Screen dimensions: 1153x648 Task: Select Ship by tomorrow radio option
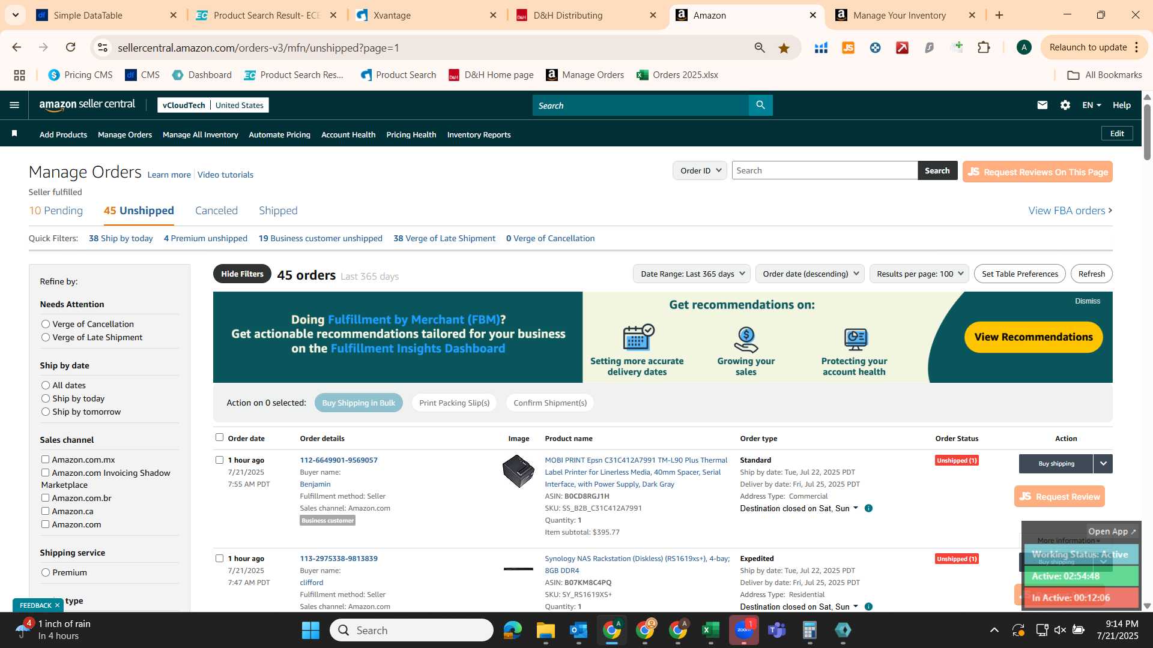tap(46, 412)
